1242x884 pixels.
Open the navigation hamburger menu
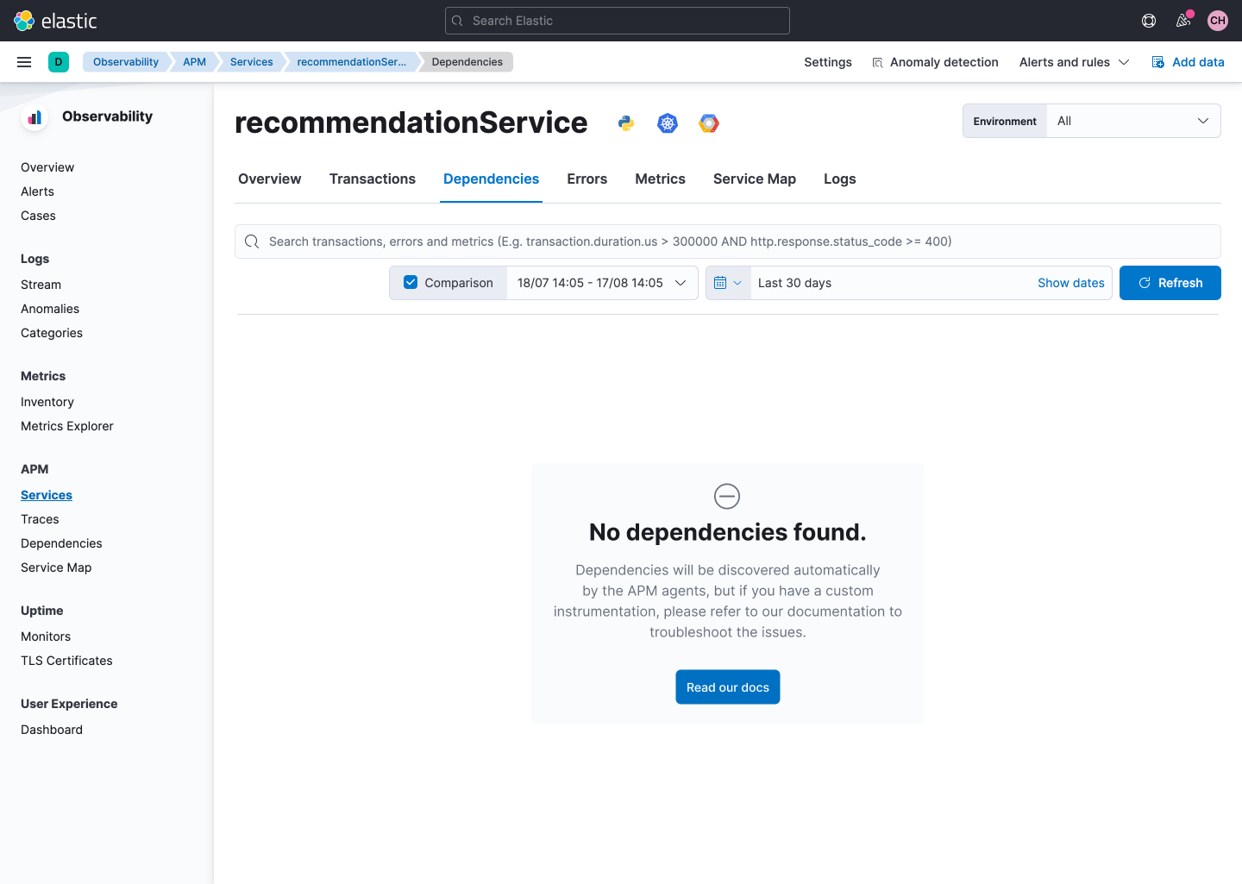pos(24,61)
